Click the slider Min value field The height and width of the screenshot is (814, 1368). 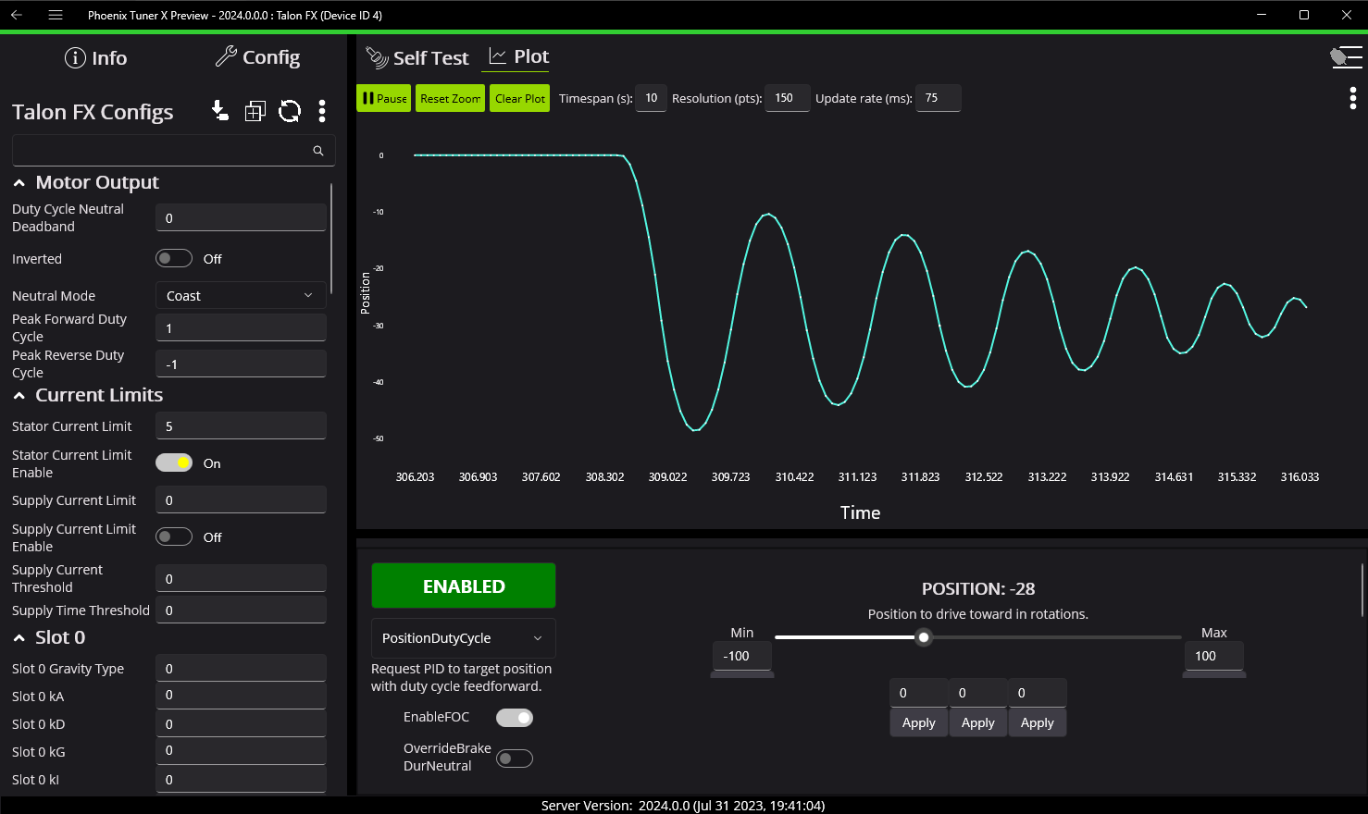tap(742, 656)
